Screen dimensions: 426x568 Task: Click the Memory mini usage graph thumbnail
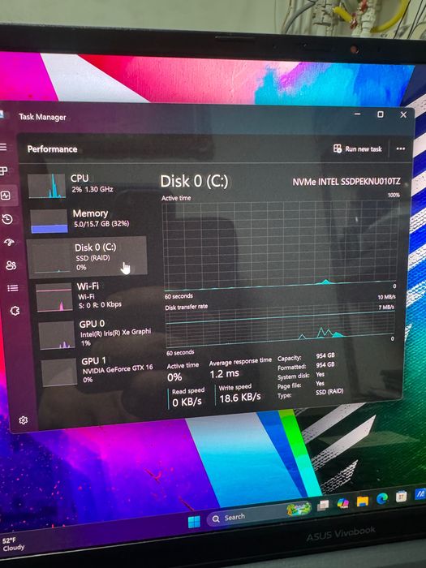click(x=49, y=222)
